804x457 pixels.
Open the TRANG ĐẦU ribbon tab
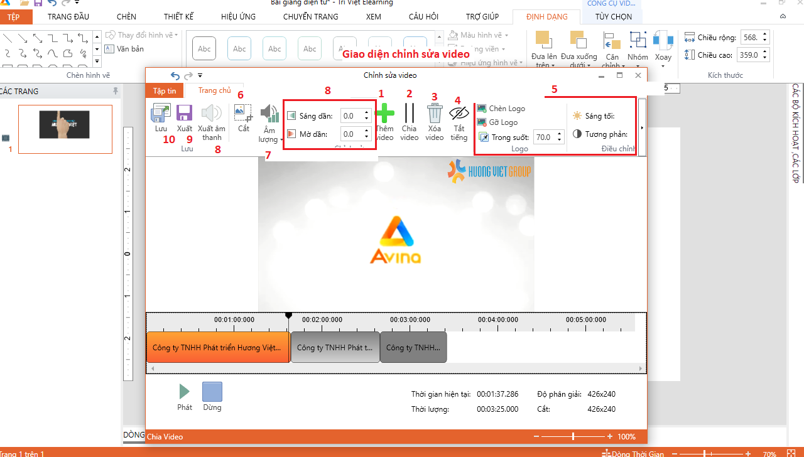click(x=68, y=17)
